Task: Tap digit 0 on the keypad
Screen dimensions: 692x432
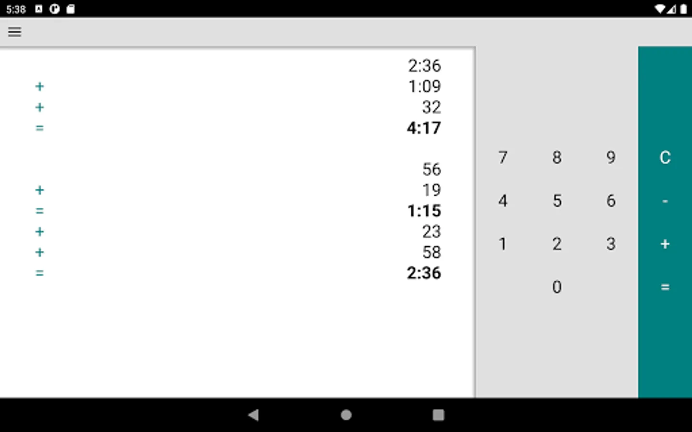Action: (557, 287)
